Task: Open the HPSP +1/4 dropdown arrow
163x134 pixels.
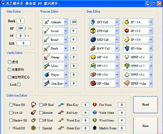Action: click(x=151, y=57)
